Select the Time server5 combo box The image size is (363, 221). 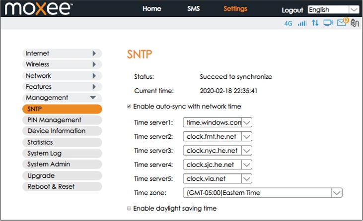tap(218, 178)
